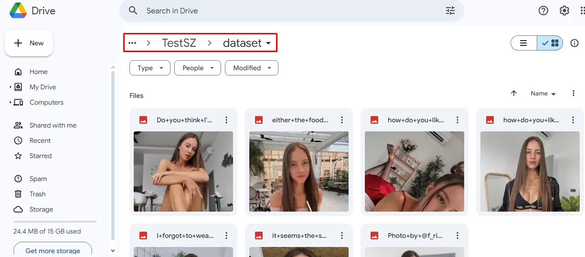This screenshot has height=257, width=585.
Task: Click Get more storage button
Action: click(53, 250)
